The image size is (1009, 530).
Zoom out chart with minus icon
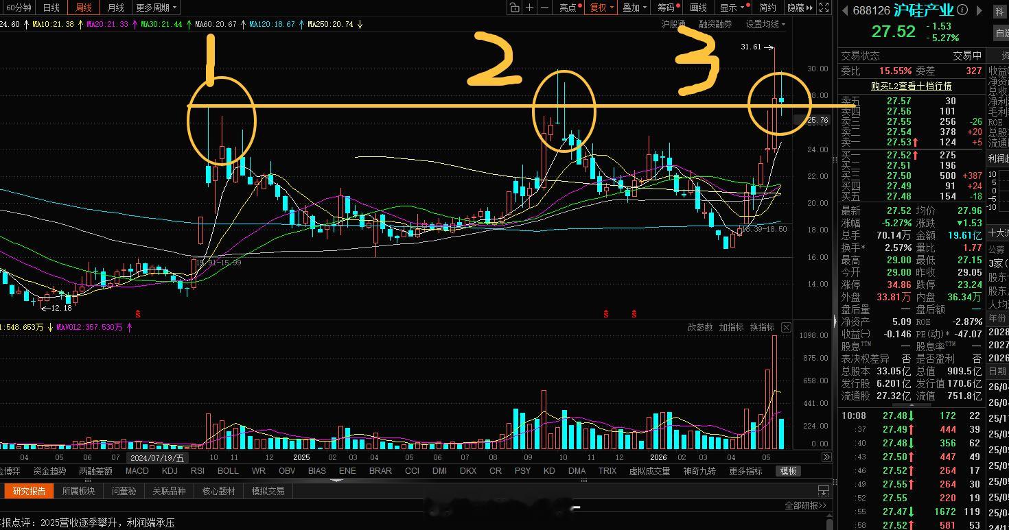tap(545, 8)
